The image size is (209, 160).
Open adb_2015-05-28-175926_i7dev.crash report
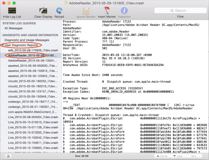click(33, 50)
